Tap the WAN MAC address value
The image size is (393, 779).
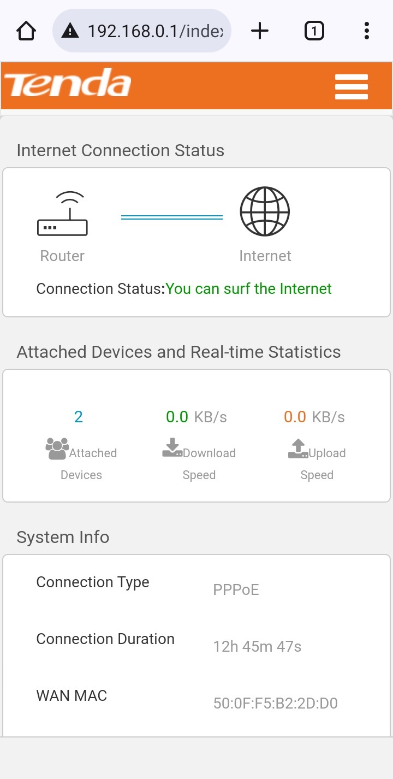click(275, 704)
